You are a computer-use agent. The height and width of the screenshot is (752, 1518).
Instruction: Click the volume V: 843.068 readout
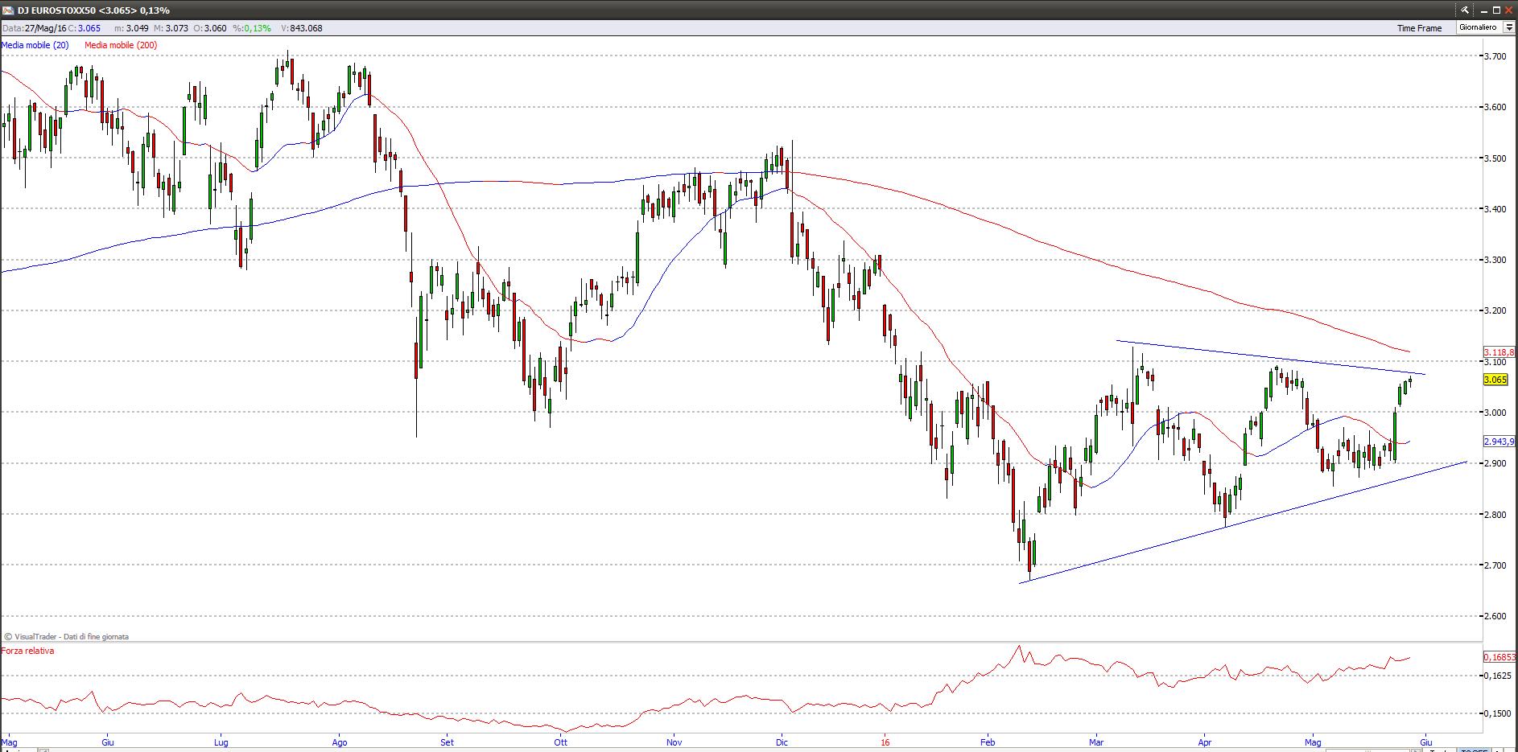(302, 28)
